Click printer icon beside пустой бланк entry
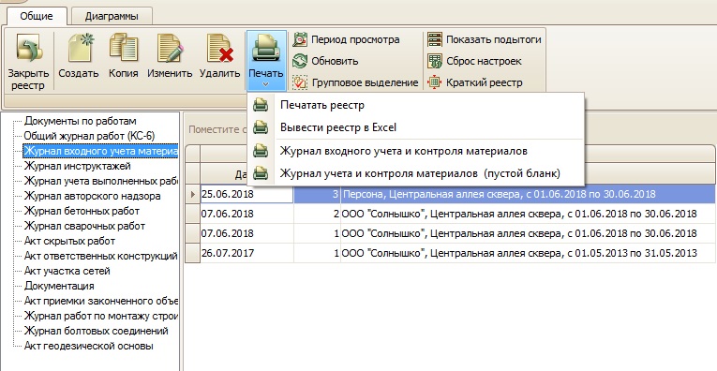 pos(261,173)
